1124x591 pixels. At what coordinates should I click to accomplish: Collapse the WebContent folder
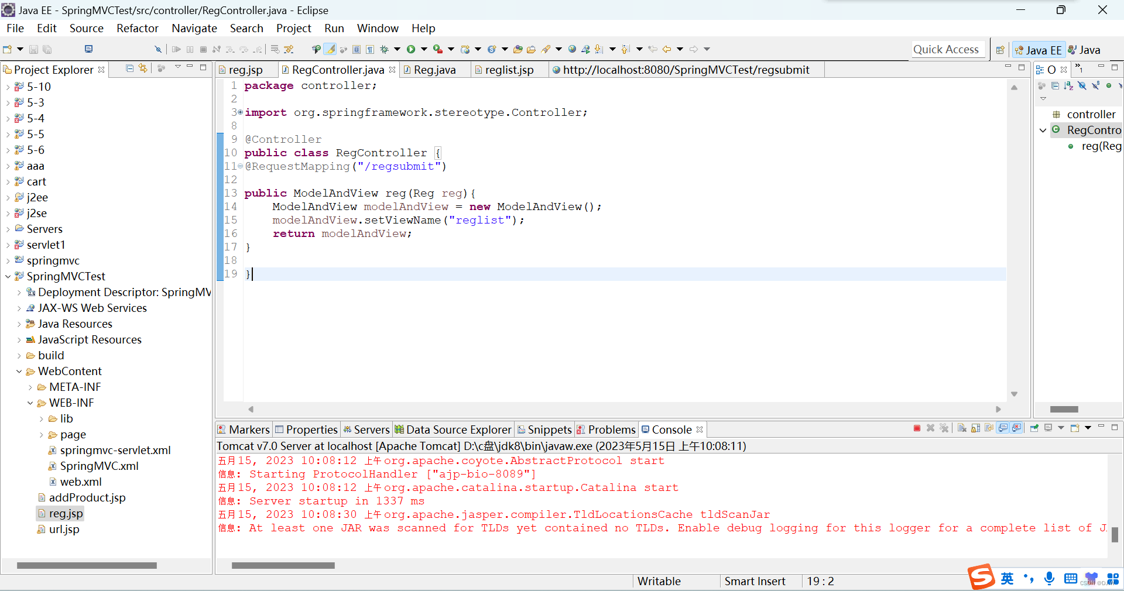click(19, 371)
